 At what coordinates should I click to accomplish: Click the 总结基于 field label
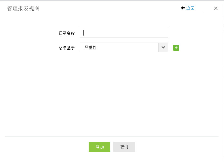pos(67,48)
